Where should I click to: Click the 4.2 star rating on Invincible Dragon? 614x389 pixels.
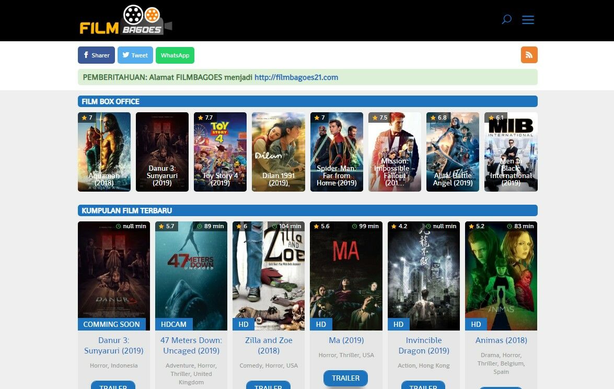click(399, 226)
